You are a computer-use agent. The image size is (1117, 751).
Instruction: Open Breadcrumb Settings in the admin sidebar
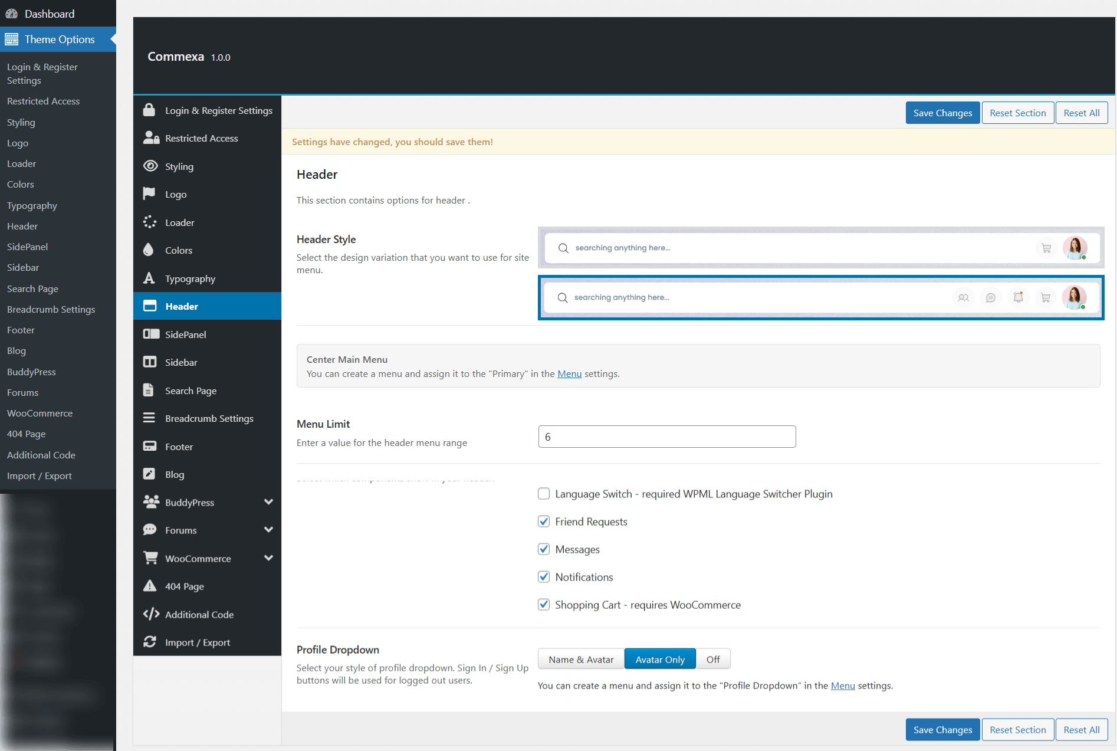[x=51, y=309]
